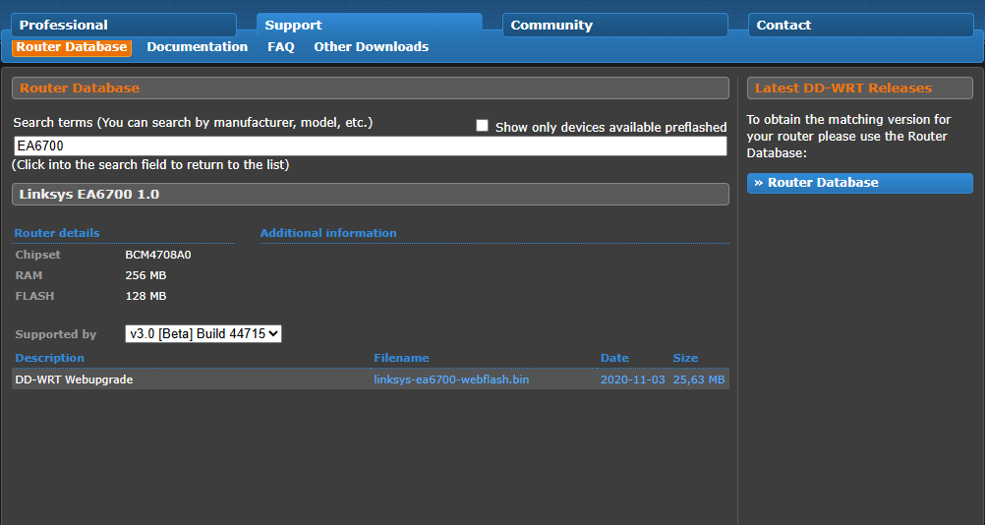Go to the Contact tab
The width and height of the screenshot is (985, 525).
(860, 25)
